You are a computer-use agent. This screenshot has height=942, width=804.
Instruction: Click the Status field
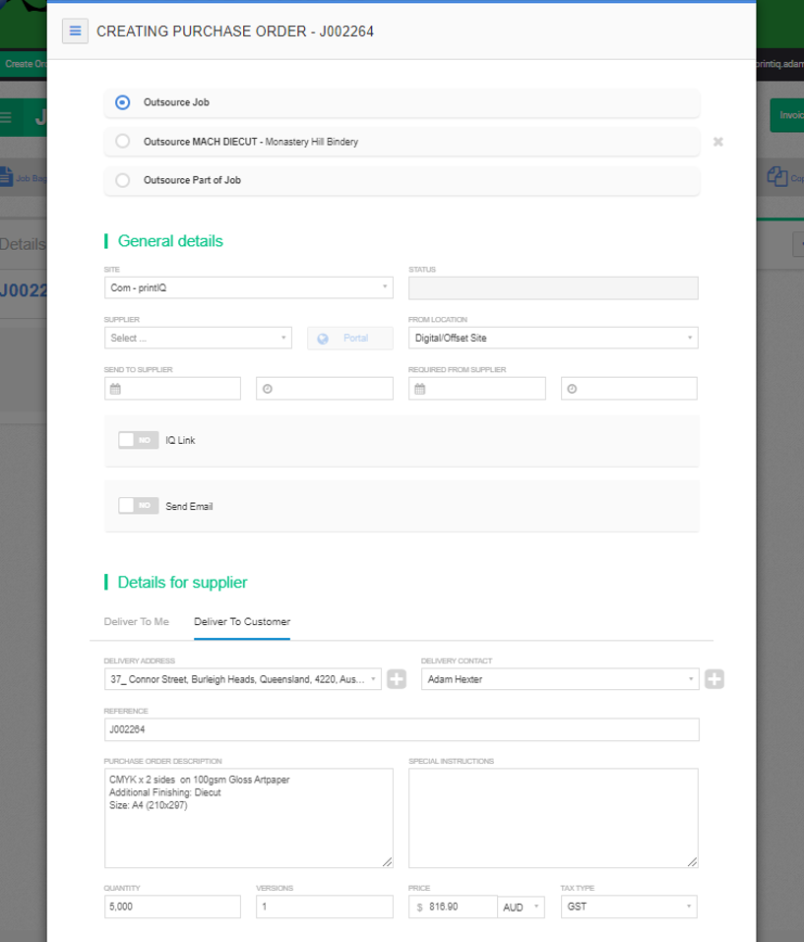(553, 287)
